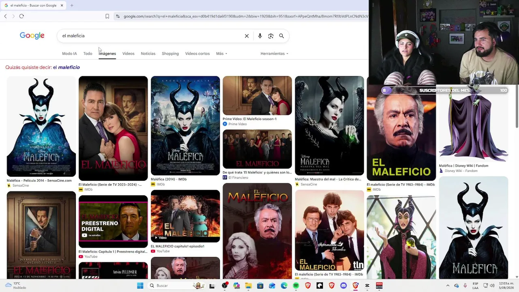
Task: Open Outlook from the taskbar
Action: [272, 286]
